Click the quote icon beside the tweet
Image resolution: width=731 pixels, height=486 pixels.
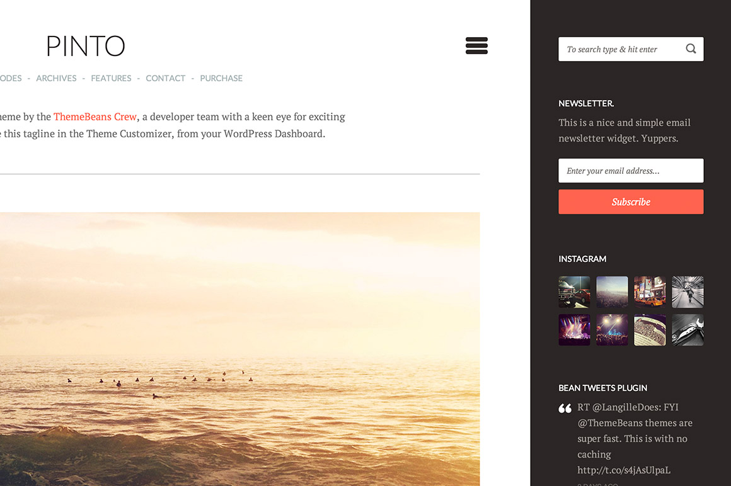click(565, 409)
